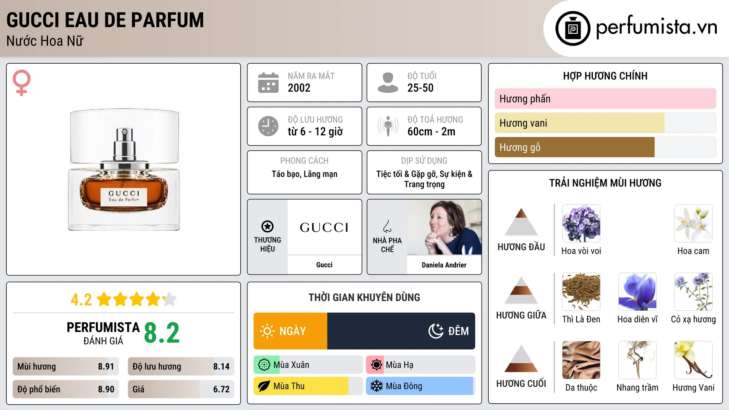The height and width of the screenshot is (410, 729).
Task: Click the Hương gỗ accord bar
Action: pos(605,147)
